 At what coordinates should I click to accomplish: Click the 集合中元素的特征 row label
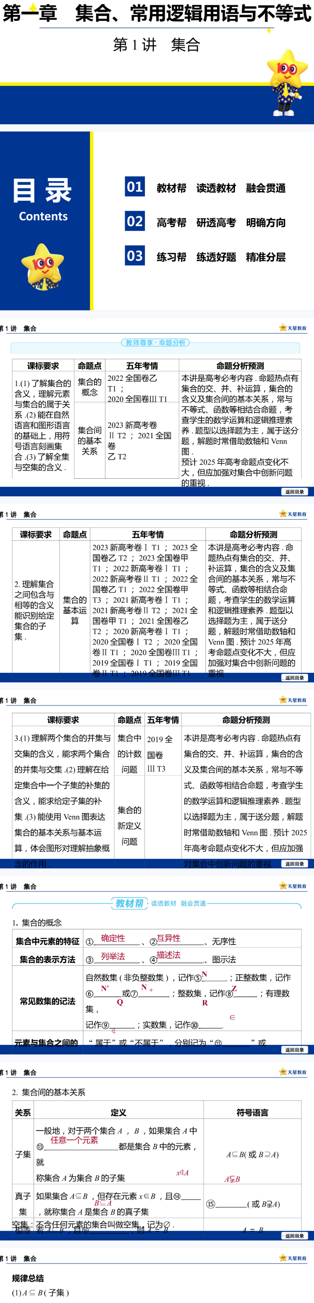tap(48, 941)
